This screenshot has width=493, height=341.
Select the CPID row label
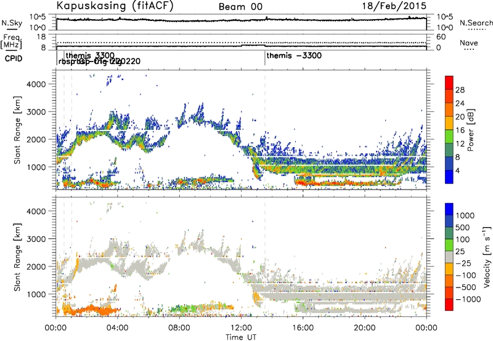pos(14,58)
